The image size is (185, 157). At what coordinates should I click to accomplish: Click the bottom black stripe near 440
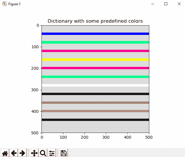(95, 120)
